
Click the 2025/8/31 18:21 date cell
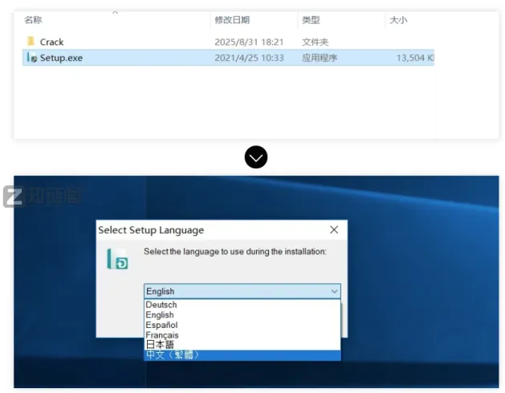[x=249, y=43]
